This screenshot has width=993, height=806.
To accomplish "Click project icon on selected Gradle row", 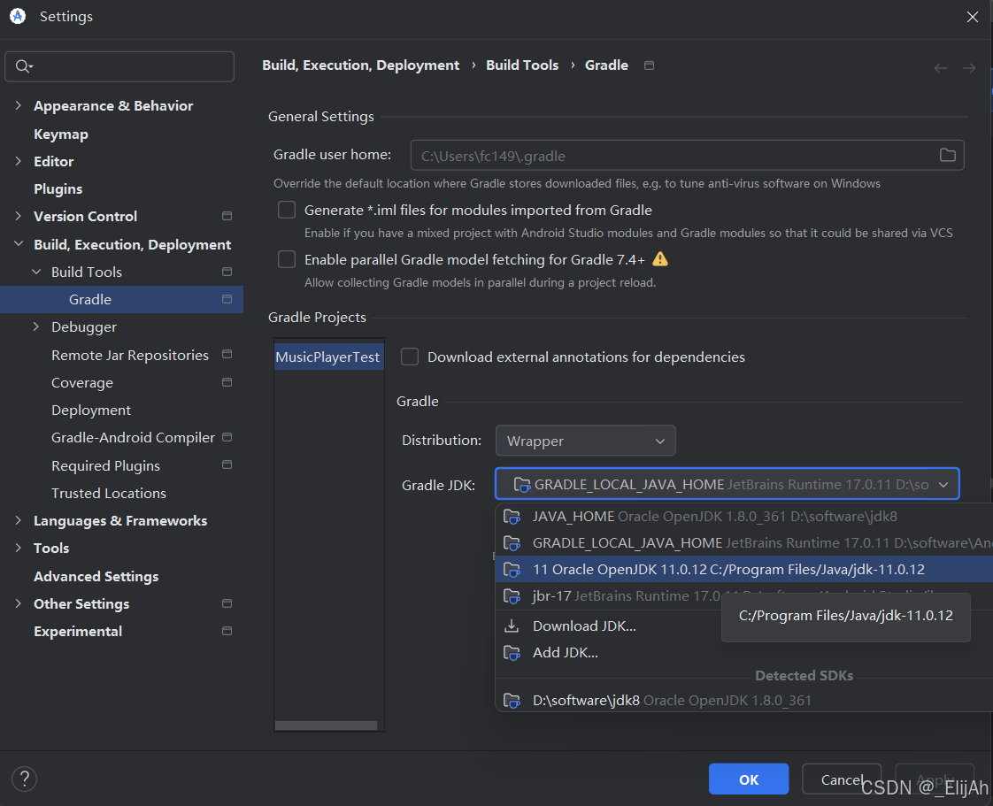I will (x=227, y=299).
